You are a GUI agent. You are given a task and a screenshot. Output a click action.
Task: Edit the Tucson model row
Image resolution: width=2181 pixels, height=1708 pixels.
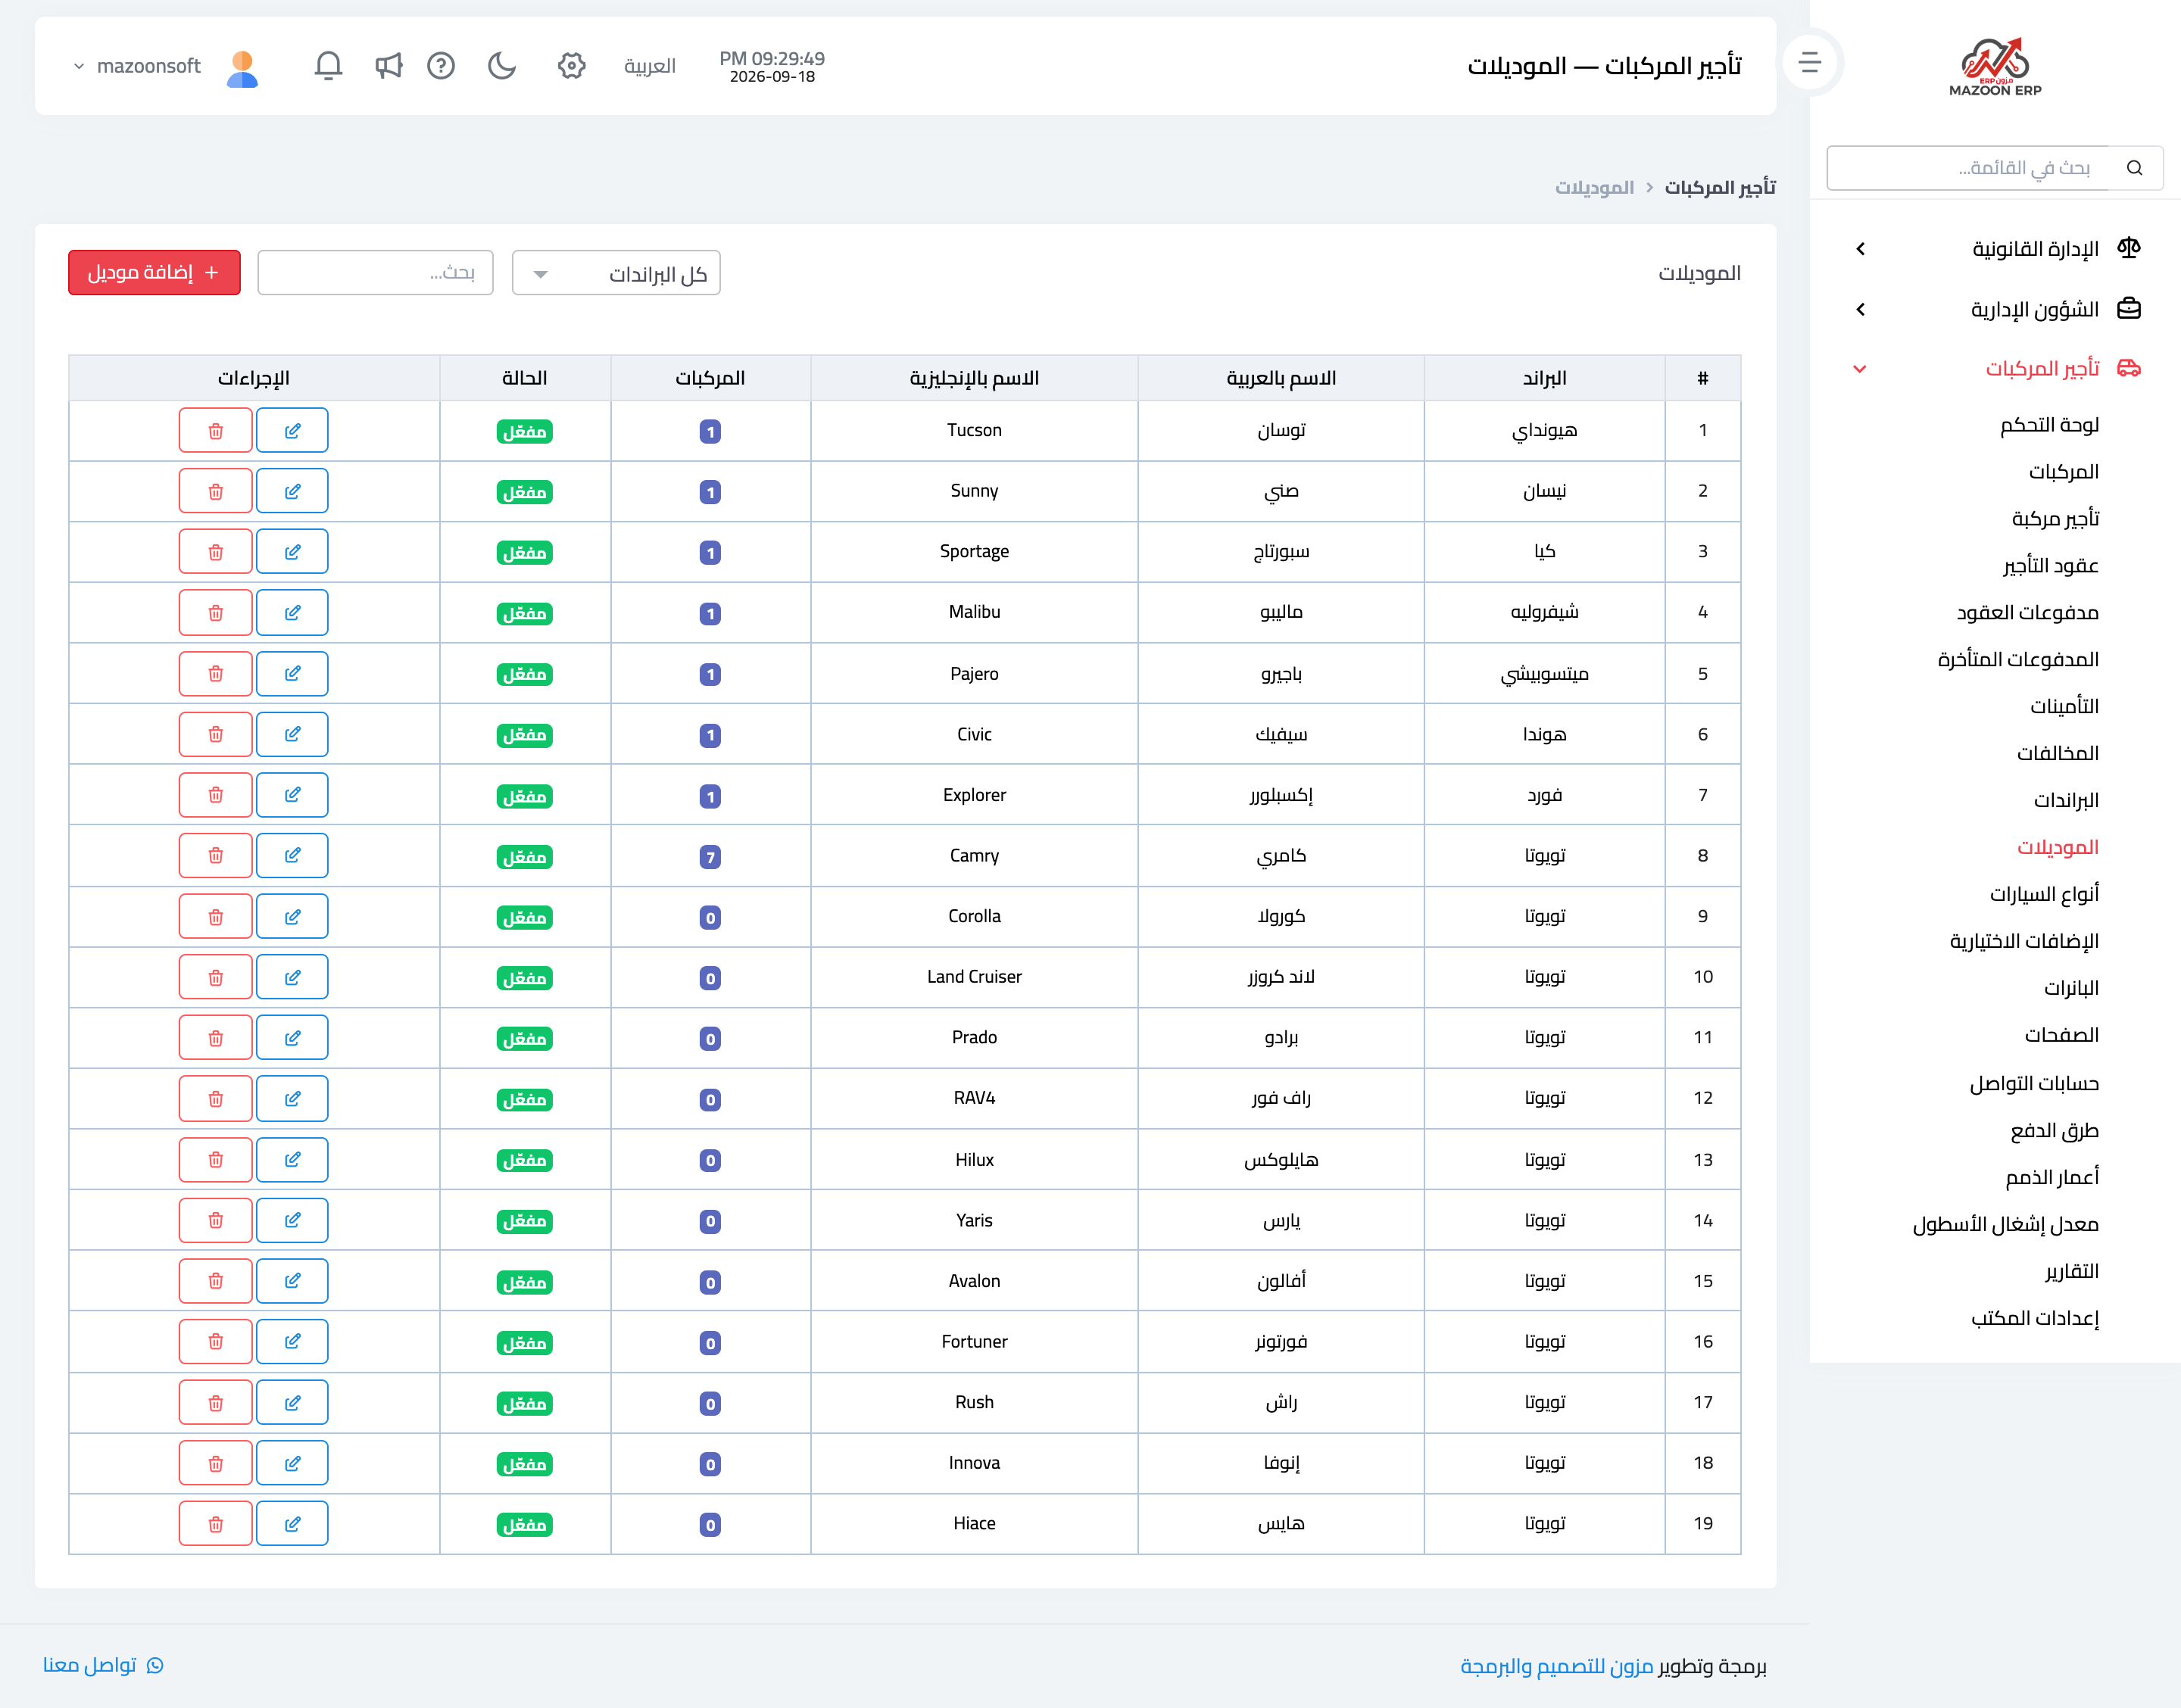(x=292, y=431)
